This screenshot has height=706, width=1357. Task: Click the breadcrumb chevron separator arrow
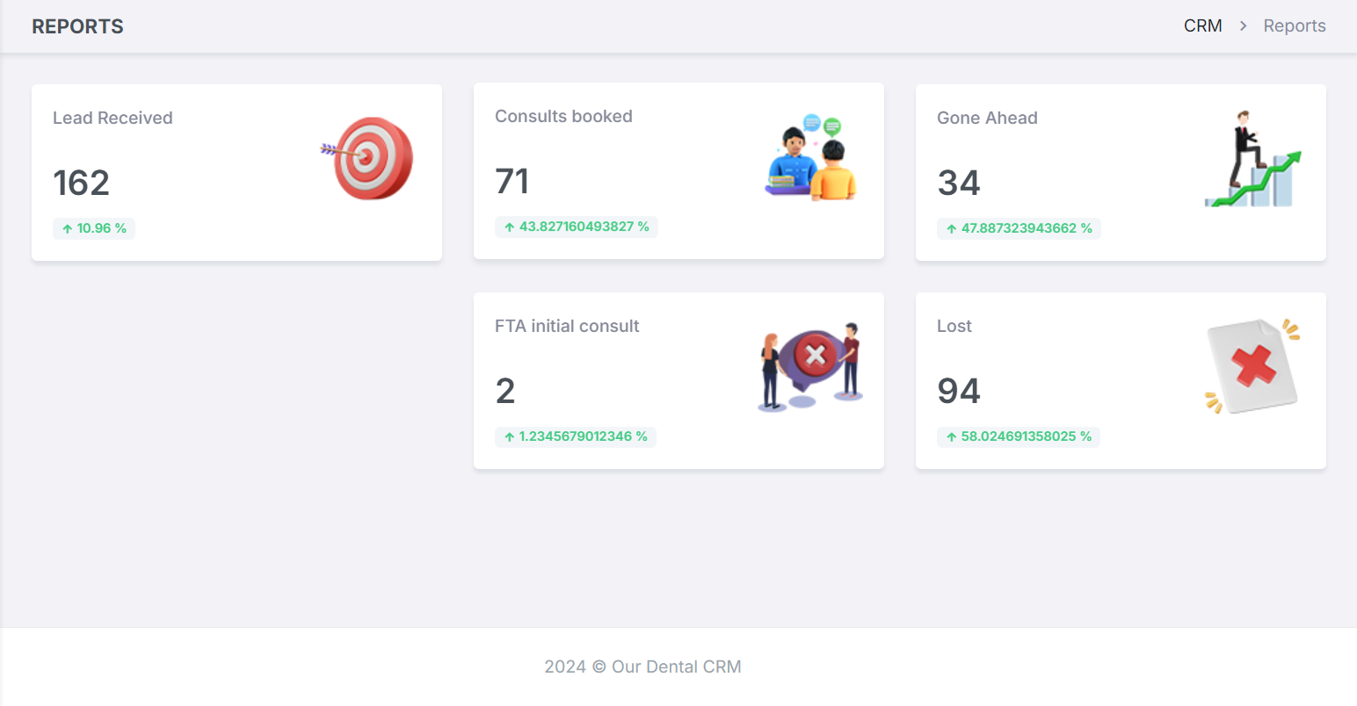(1243, 26)
